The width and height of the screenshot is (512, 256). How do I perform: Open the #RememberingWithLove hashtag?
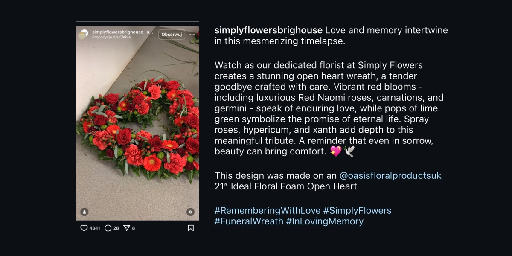[x=267, y=210]
